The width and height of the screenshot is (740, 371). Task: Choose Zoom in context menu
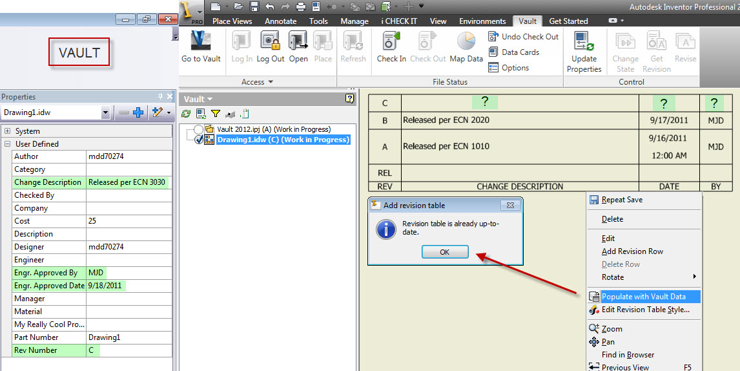click(x=644, y=328)
